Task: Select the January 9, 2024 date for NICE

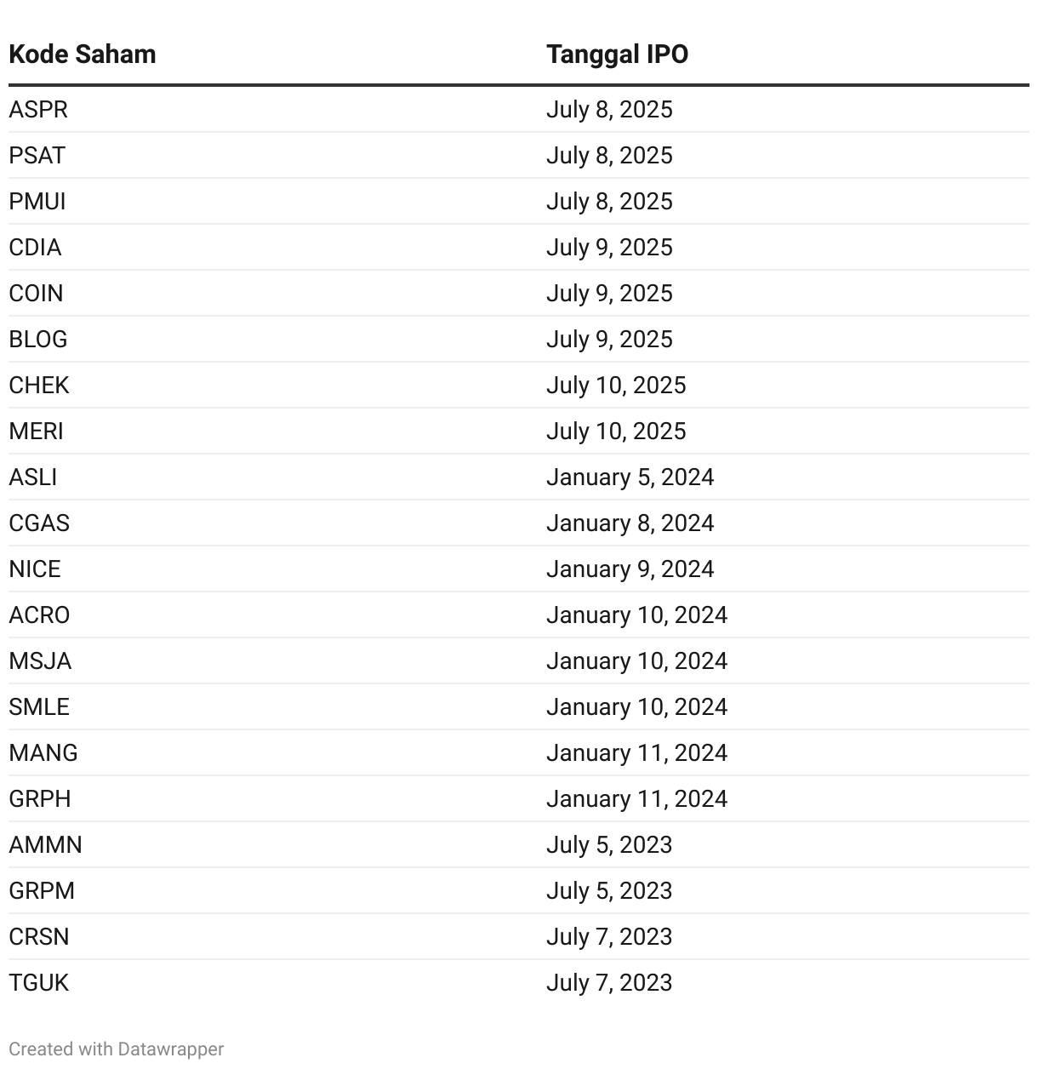Action: (630, 569)
